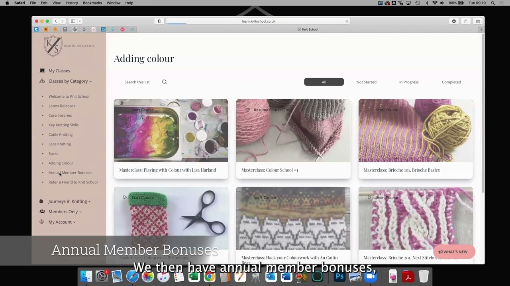Viewport: 510px width, 286px height.
Task: Select the Knit School tab
Action: point(308,29)
